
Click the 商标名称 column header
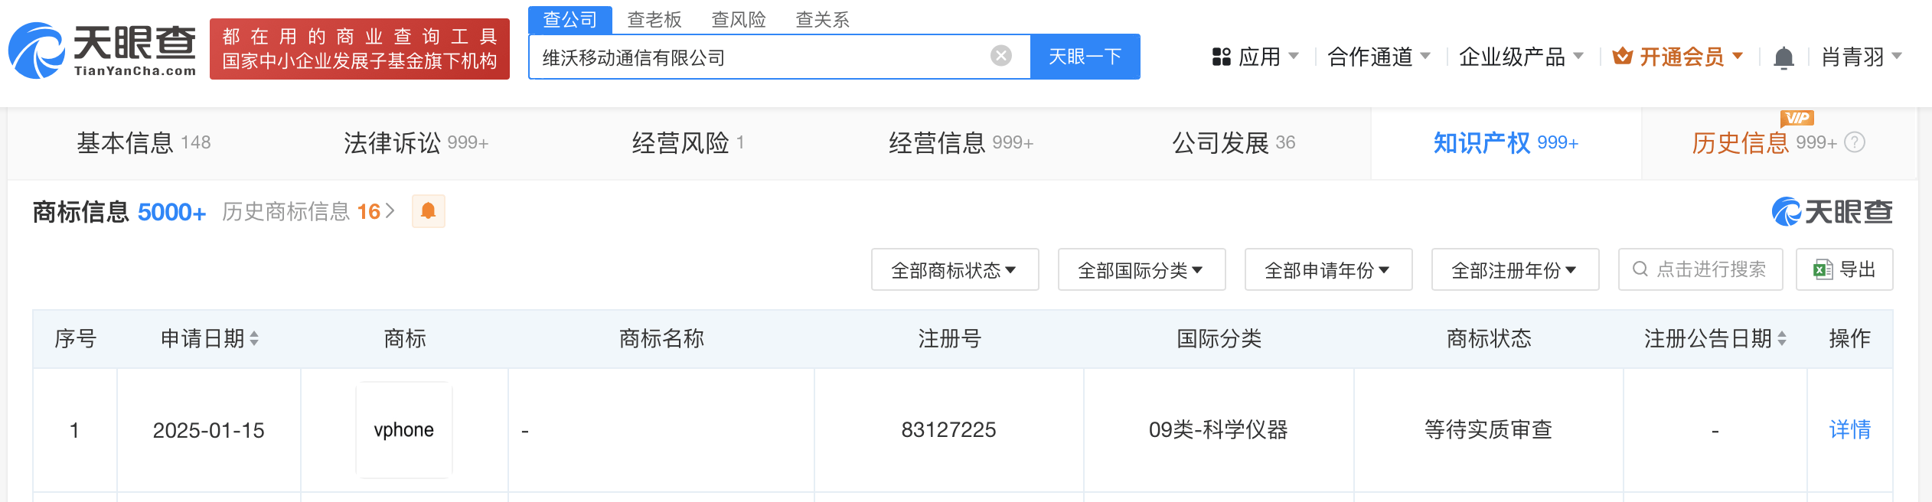coord(661,338)
